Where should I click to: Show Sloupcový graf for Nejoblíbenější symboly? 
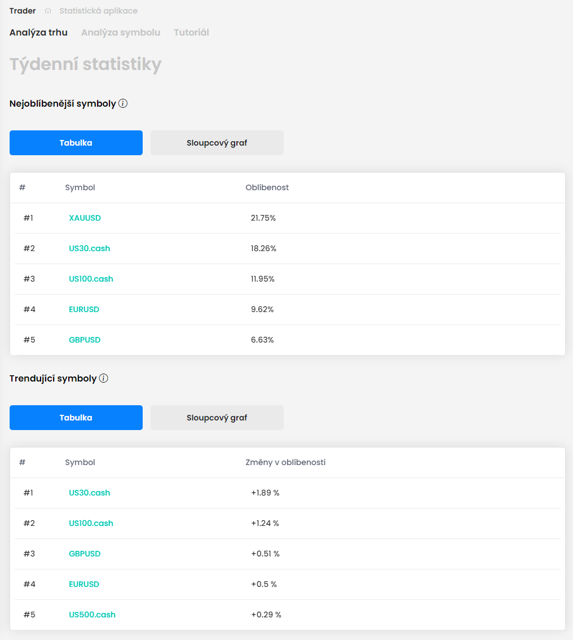click(x=217, y=143)
